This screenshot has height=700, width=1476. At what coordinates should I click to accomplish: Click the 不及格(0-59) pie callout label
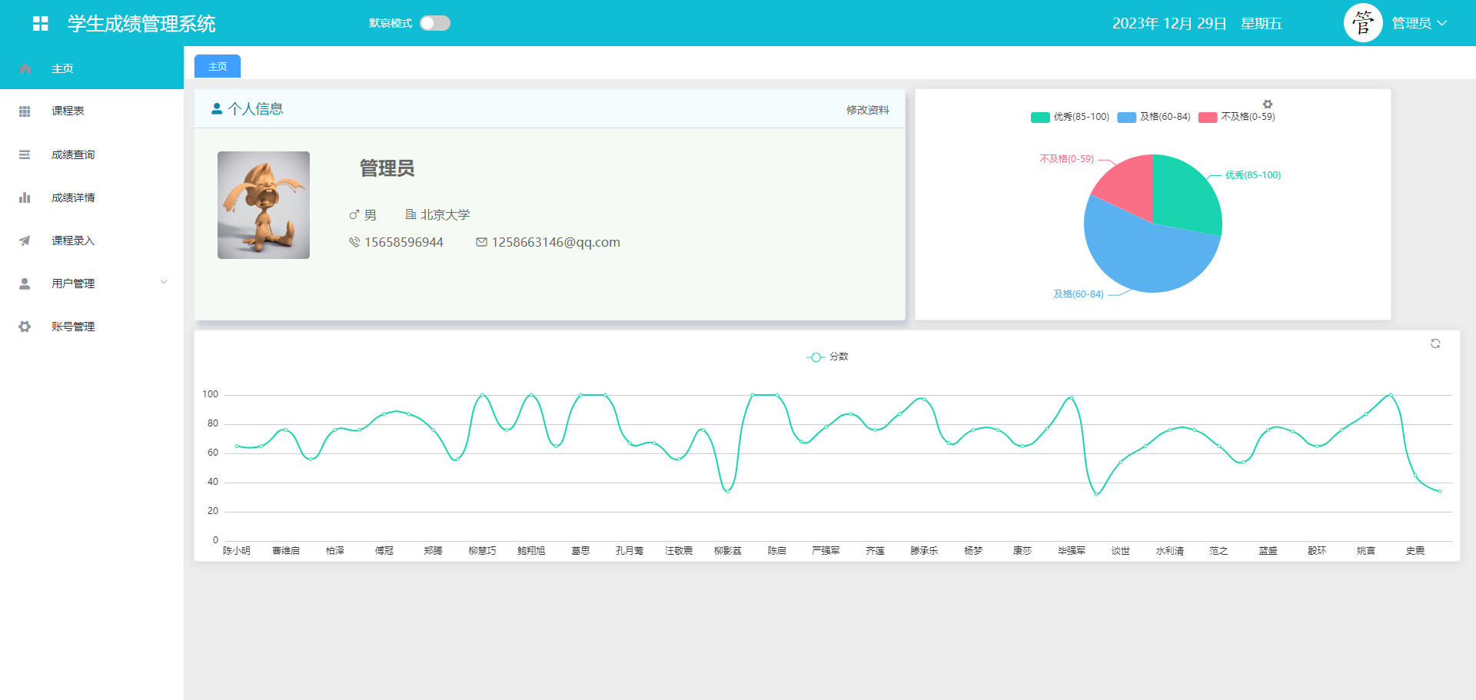1066,159
